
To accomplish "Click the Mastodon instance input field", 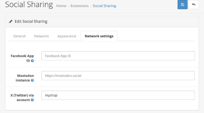I will pos(118,76).
